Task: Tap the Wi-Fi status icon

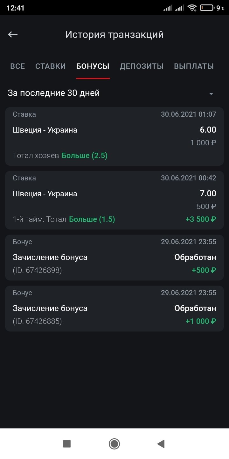Action: pyautogui.click(x=192, y=8)
